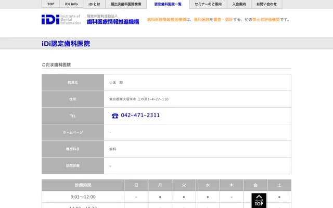333x208 pixels.
Task: Click the 水 column header in schedule
Action: 208,185
